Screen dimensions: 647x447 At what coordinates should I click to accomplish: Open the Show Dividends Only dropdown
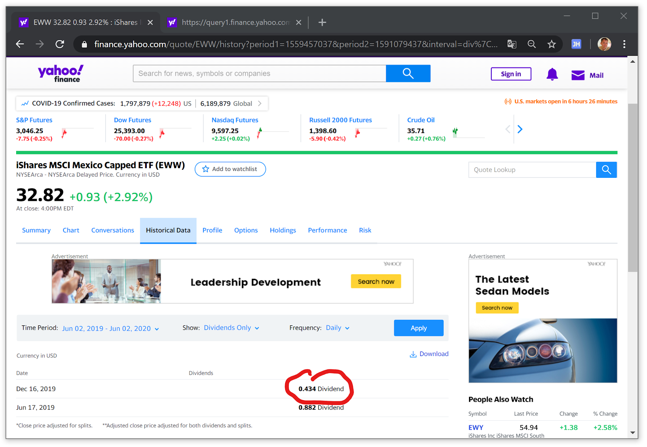[x=231, y=328]
